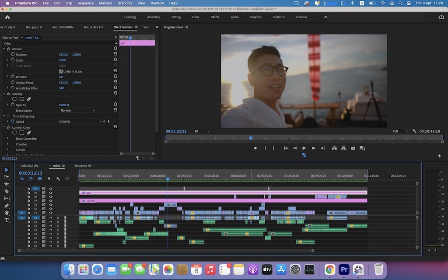448x280 pixels.
Task: Step forward one frame
Action: [313, 148]
